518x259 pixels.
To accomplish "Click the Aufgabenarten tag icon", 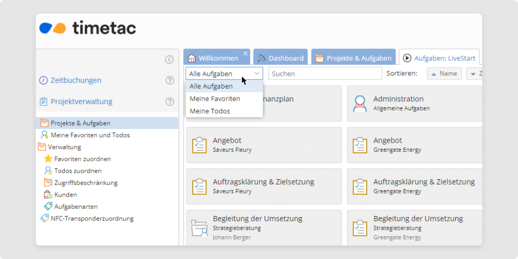I will pyautogui.click(x=48, y=206).
